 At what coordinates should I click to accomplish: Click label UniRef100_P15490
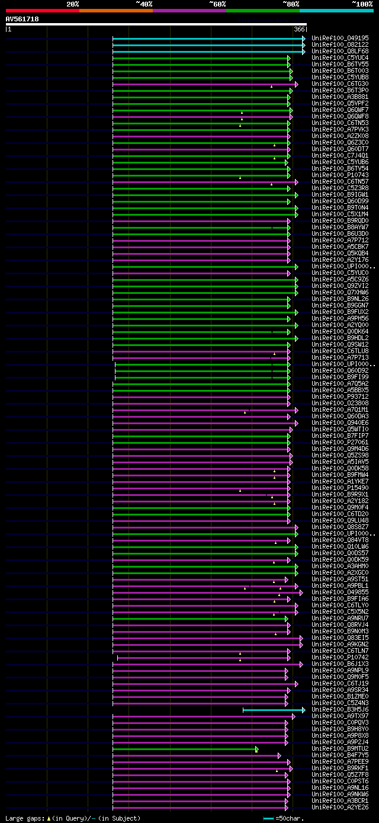(x=340, y=488)
